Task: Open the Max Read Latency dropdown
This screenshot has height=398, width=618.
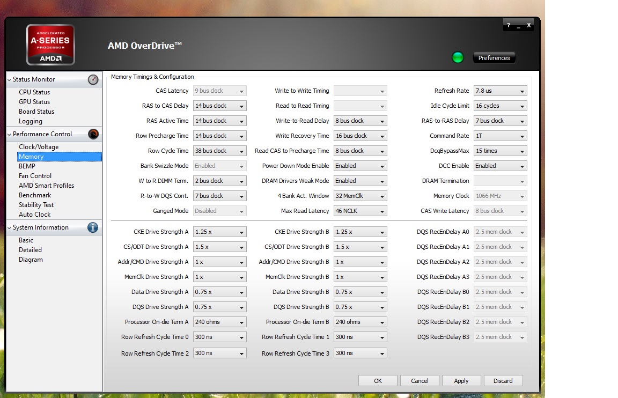Action: (x=360, y=211)
